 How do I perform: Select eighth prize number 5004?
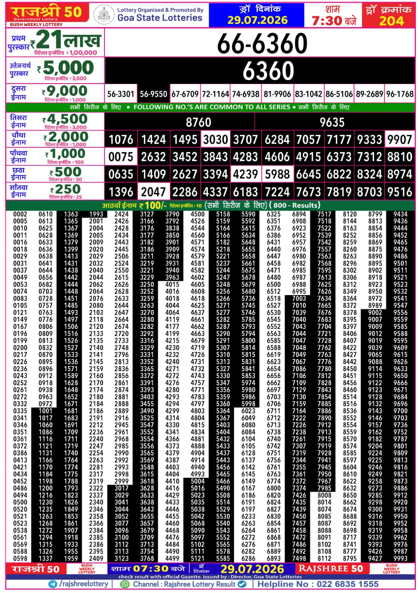(x=197, y=481)
